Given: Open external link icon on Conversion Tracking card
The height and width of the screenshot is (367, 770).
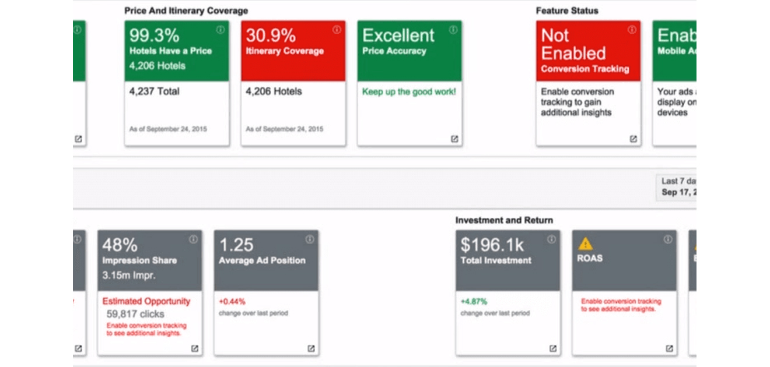Looking at the screenshot, I should [633, 139].
